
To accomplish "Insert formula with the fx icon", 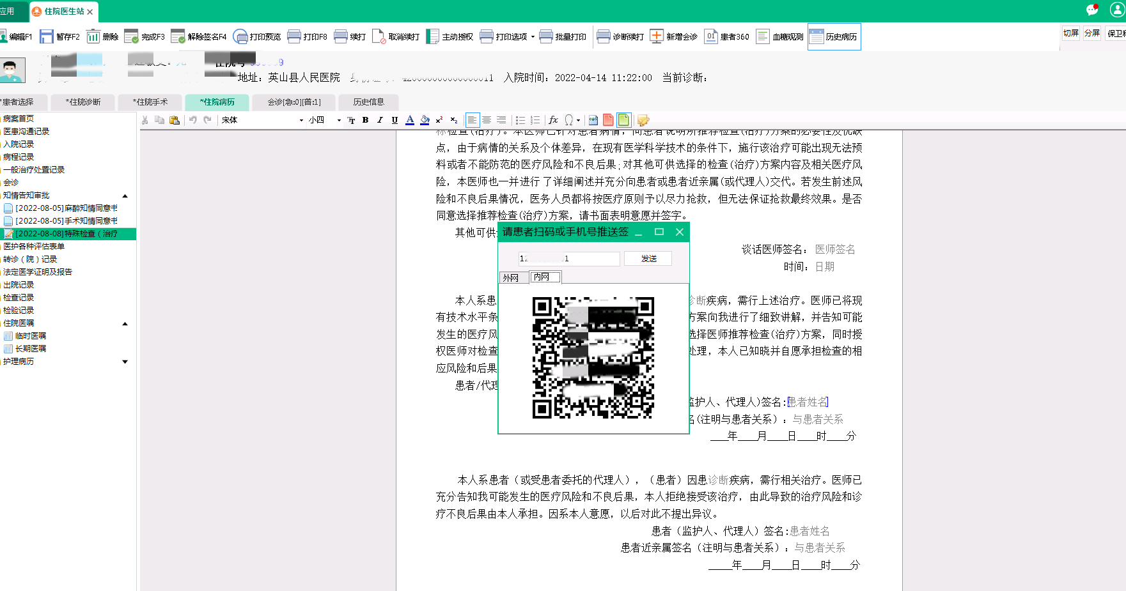I will click(x=553, y=120).
